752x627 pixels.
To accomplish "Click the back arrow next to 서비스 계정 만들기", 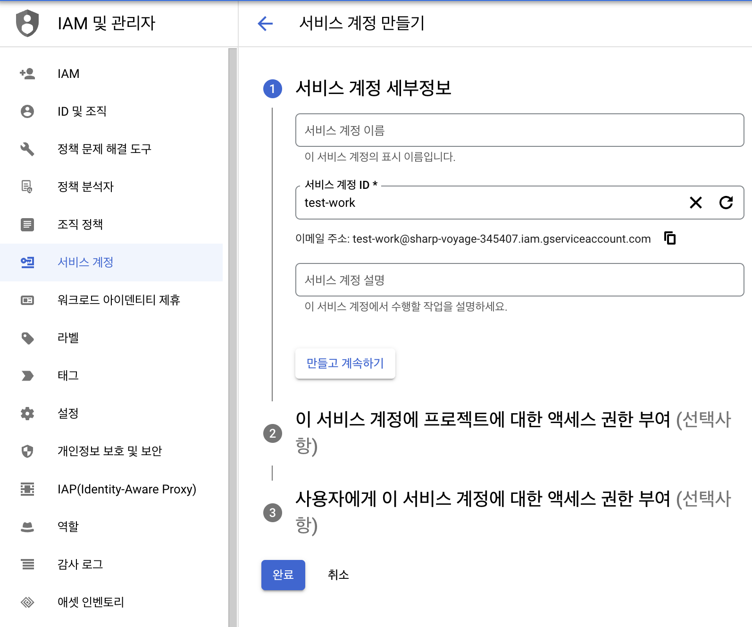I will coord(265,23).
